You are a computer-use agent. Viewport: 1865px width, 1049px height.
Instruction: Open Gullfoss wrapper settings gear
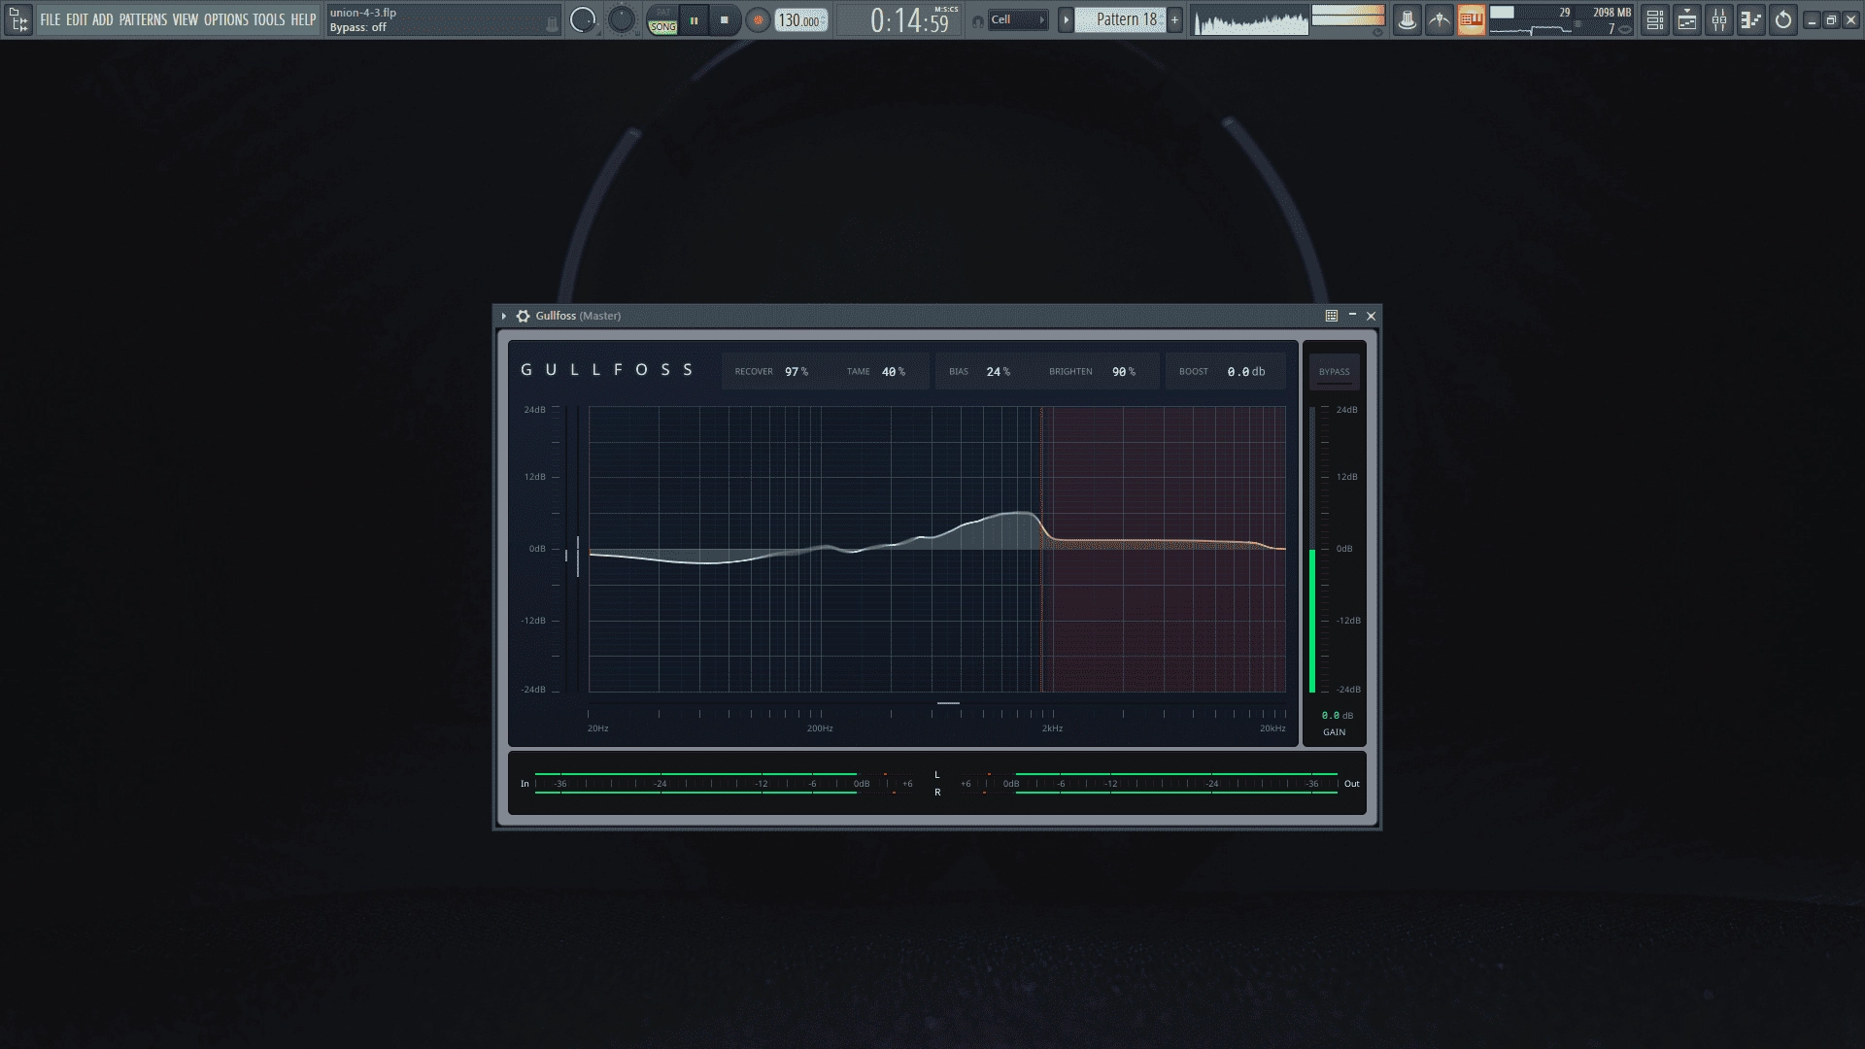[x=523, y=316]
